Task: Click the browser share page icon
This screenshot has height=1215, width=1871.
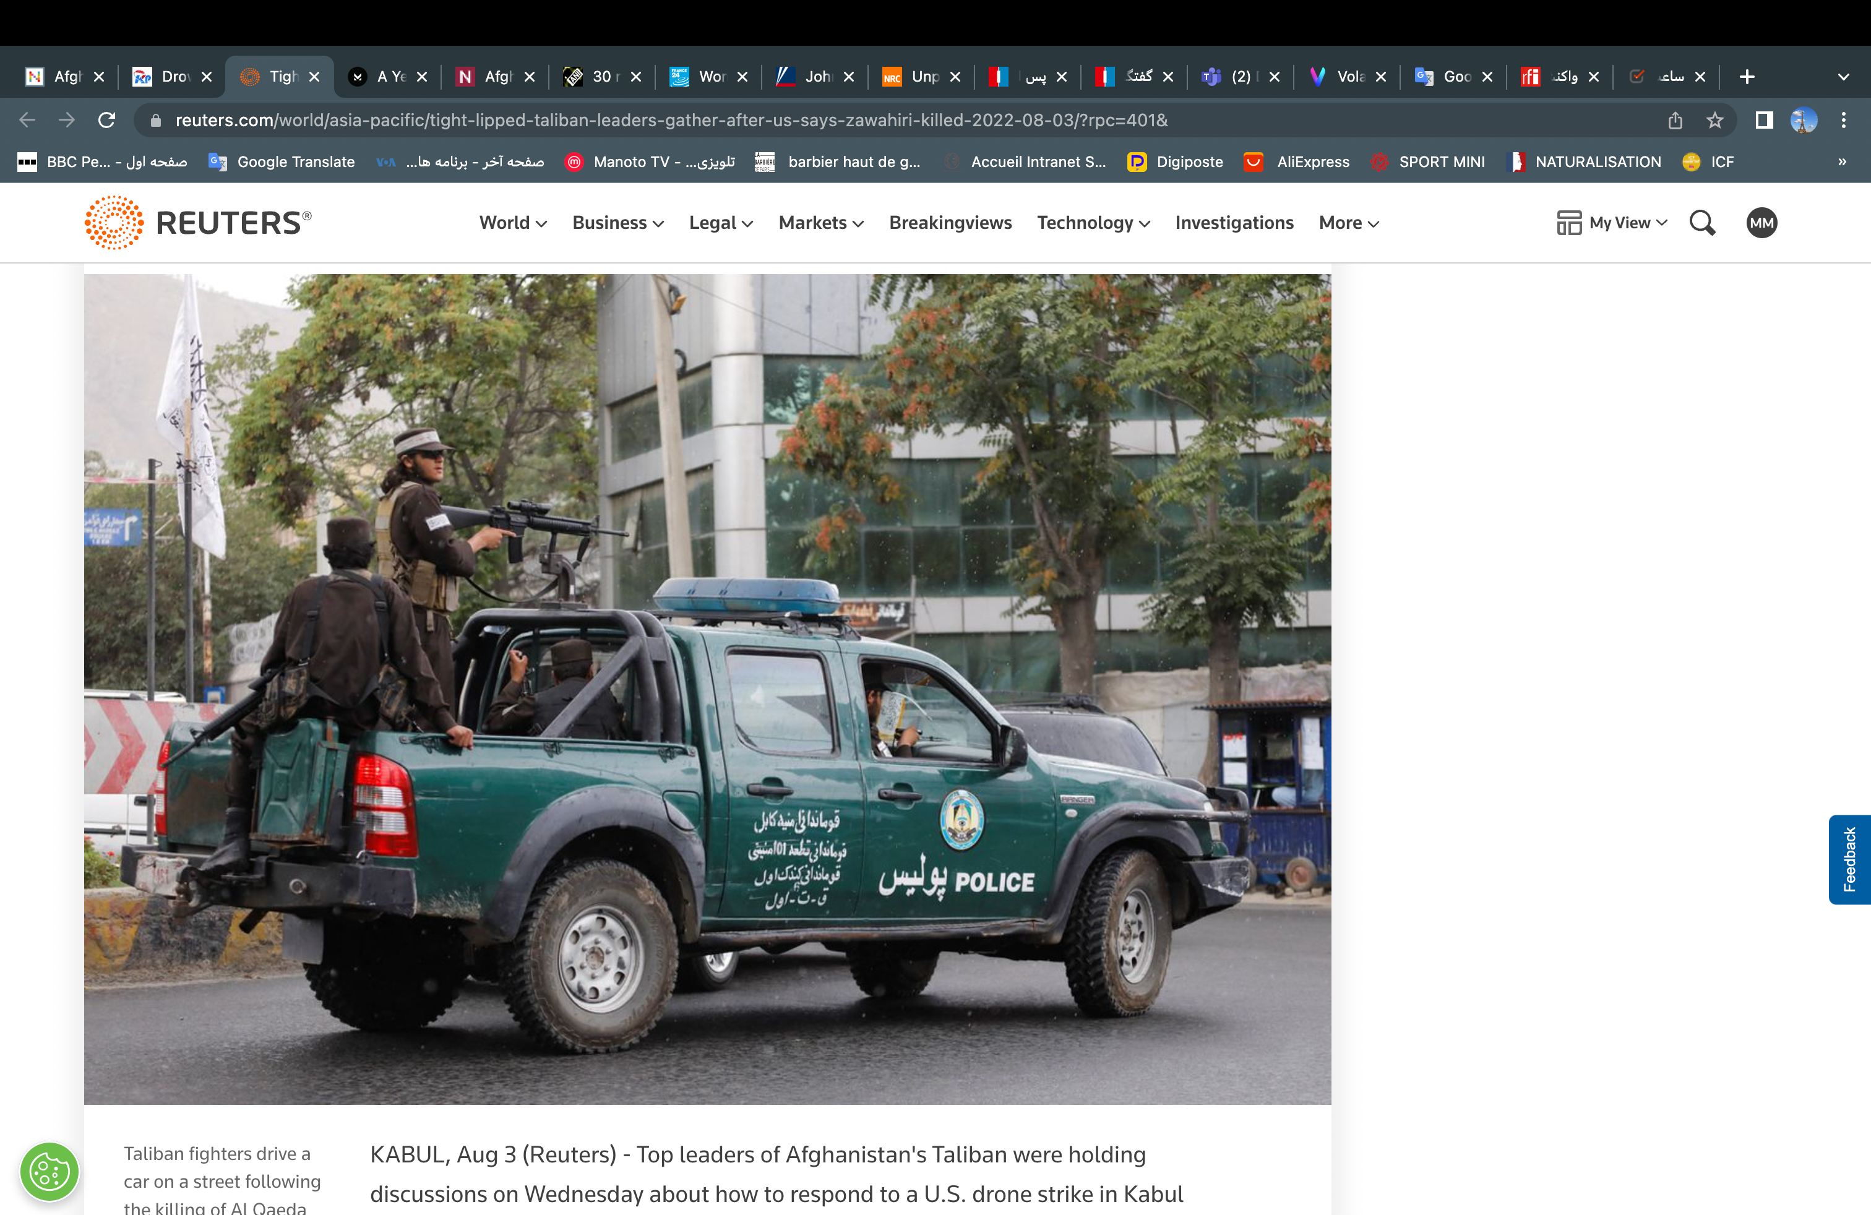Action: (x=1675, y=120)
